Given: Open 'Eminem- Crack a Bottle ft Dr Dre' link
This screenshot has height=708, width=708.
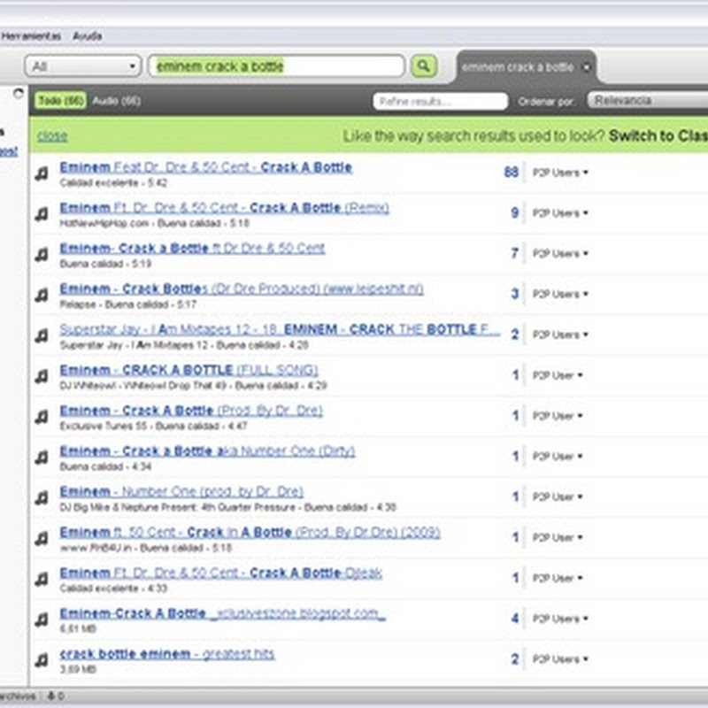Looking at the screenshot, I should [x=192, y=249].
